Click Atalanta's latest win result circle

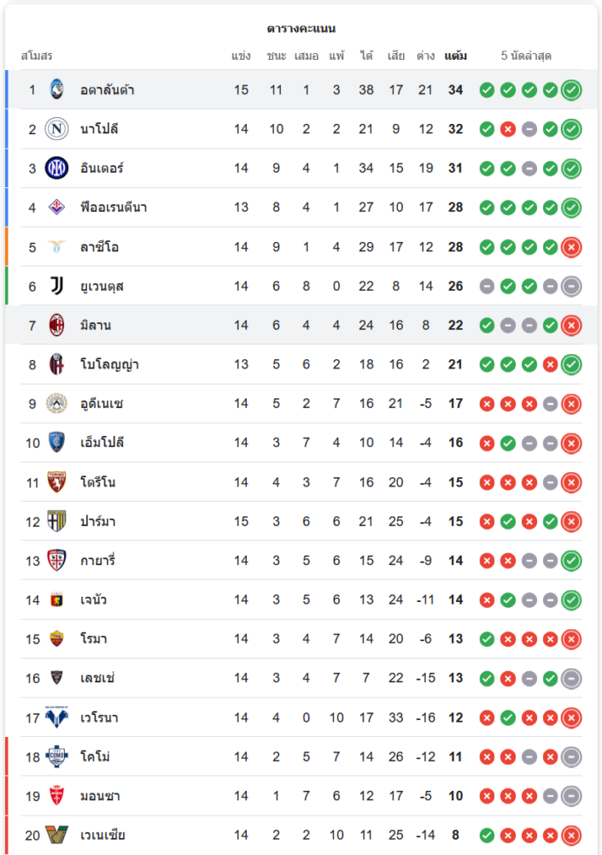(571, 90)
